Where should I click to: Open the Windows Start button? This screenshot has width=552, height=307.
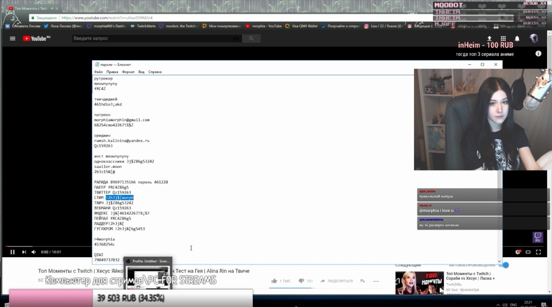(6, 305)
